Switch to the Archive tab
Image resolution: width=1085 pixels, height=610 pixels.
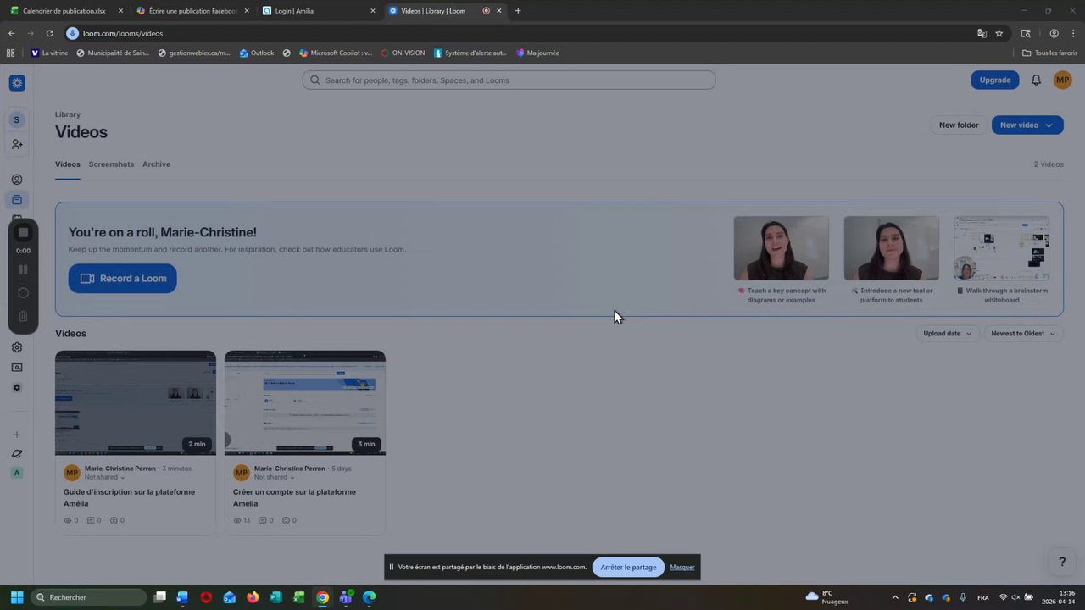pyautogui.click(x=156, y=164)
